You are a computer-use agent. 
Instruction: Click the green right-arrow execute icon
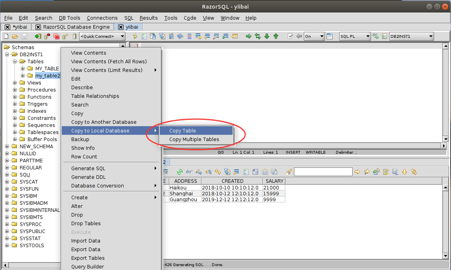click(x=249, y=36)
